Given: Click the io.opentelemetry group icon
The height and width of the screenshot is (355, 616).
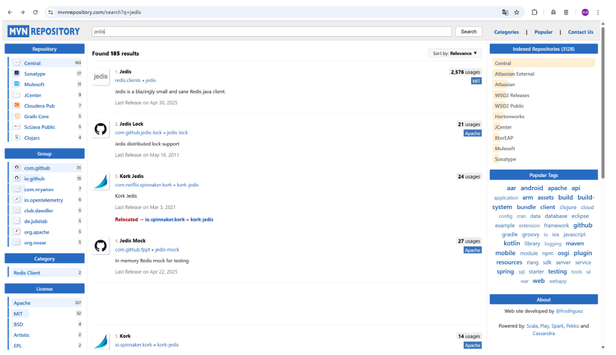Looking at the screenshot, I should point(17,200).
